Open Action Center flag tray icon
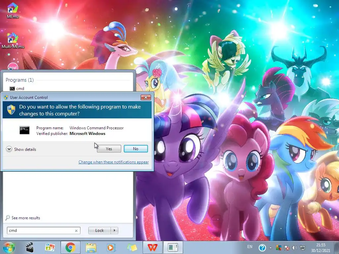 (x=287, y=248)
